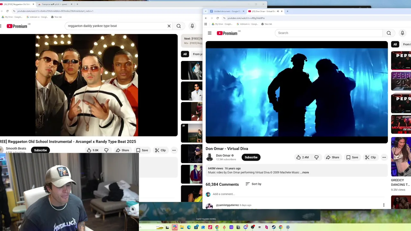
Task: Clip the Reggaeton instrumental video
Action: point(160,150)
